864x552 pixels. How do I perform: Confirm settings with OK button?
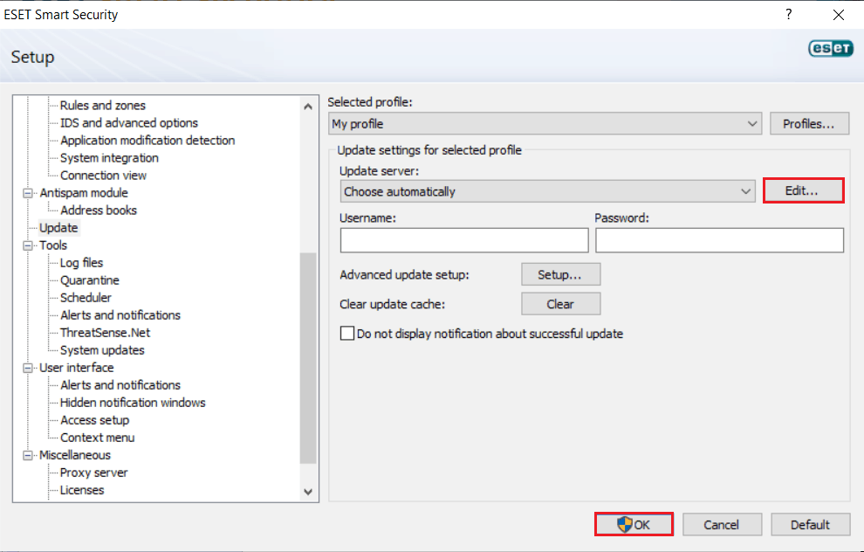pos(634,524)
